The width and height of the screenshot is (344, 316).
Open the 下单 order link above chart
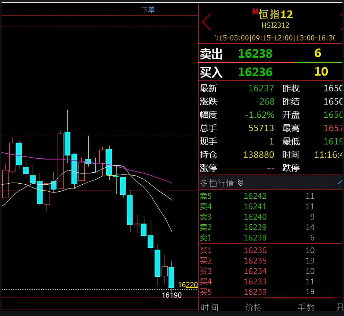click(148, 10)
